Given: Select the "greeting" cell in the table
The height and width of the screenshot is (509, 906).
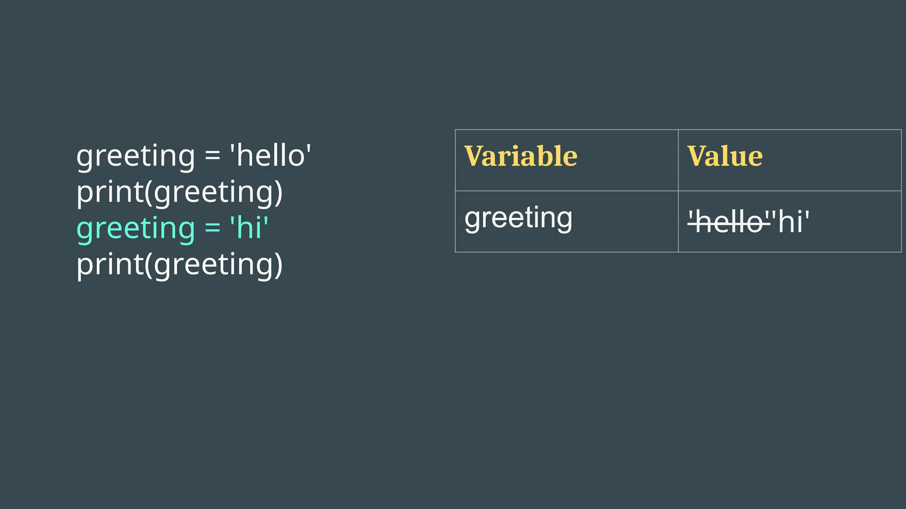Looking at the screenshot, I should 518,218.
